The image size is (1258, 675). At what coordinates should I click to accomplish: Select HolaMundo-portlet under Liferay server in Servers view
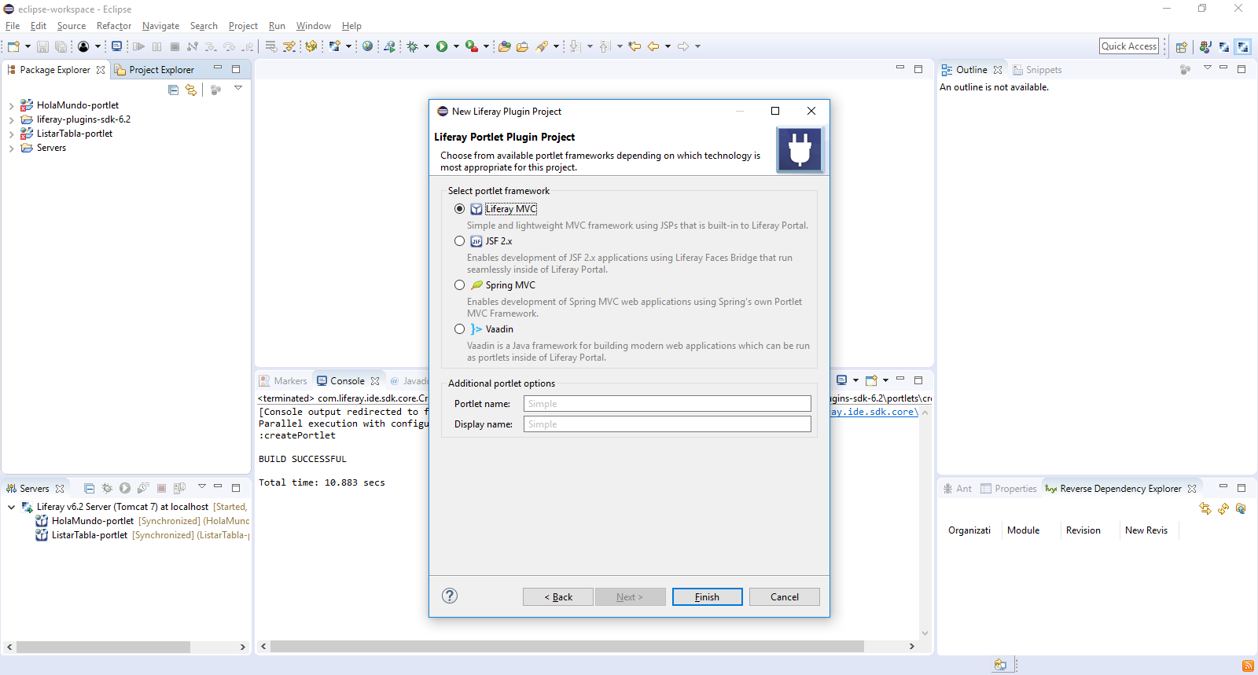click(93, 521)
